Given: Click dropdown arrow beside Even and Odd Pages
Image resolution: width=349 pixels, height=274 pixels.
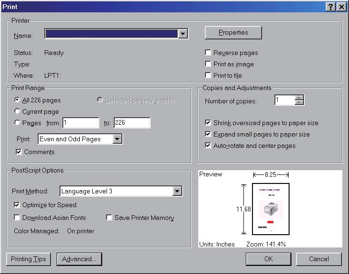Looking at the screenshot, I should 117,139.
